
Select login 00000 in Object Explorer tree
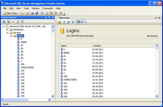24,42
